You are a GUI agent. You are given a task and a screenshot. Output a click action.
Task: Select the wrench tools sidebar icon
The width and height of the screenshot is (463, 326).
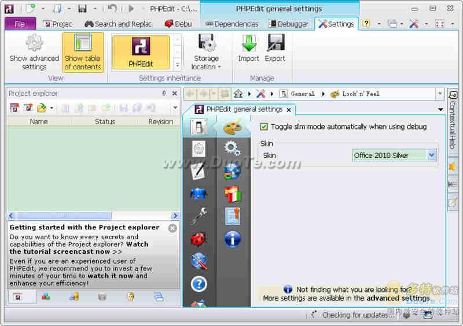pyautogui.click(x=199, y=216)
